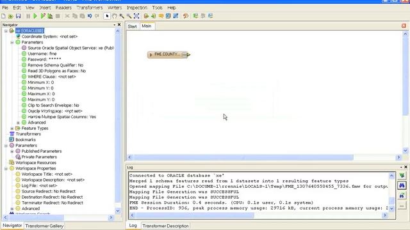Viewport: 410px width, 230px height.
Task: Open the Transformers menu
Action: tap(90, 8)
